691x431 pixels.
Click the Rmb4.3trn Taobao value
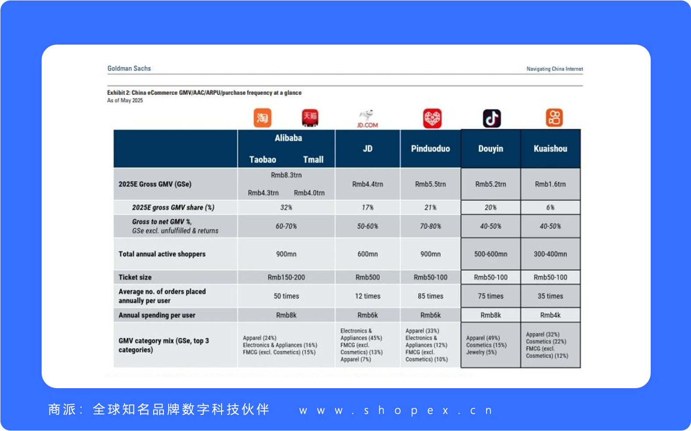[x=263, y=193]
